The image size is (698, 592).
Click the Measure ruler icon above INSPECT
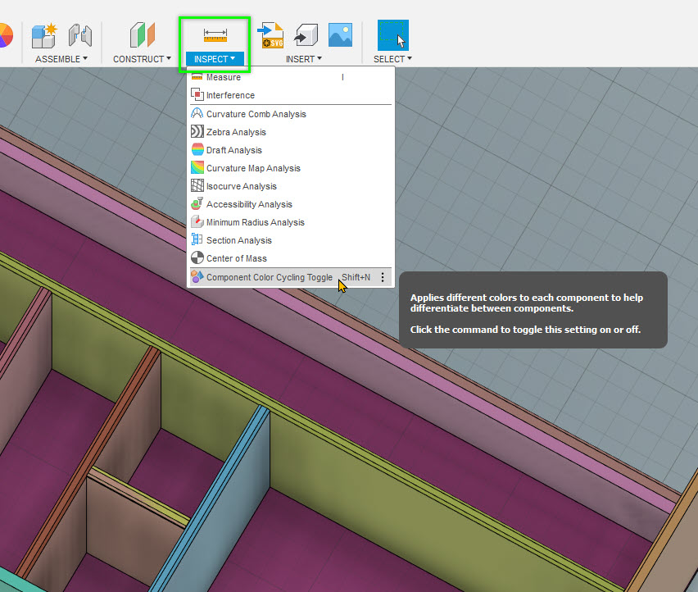click(x=215, y=35)
